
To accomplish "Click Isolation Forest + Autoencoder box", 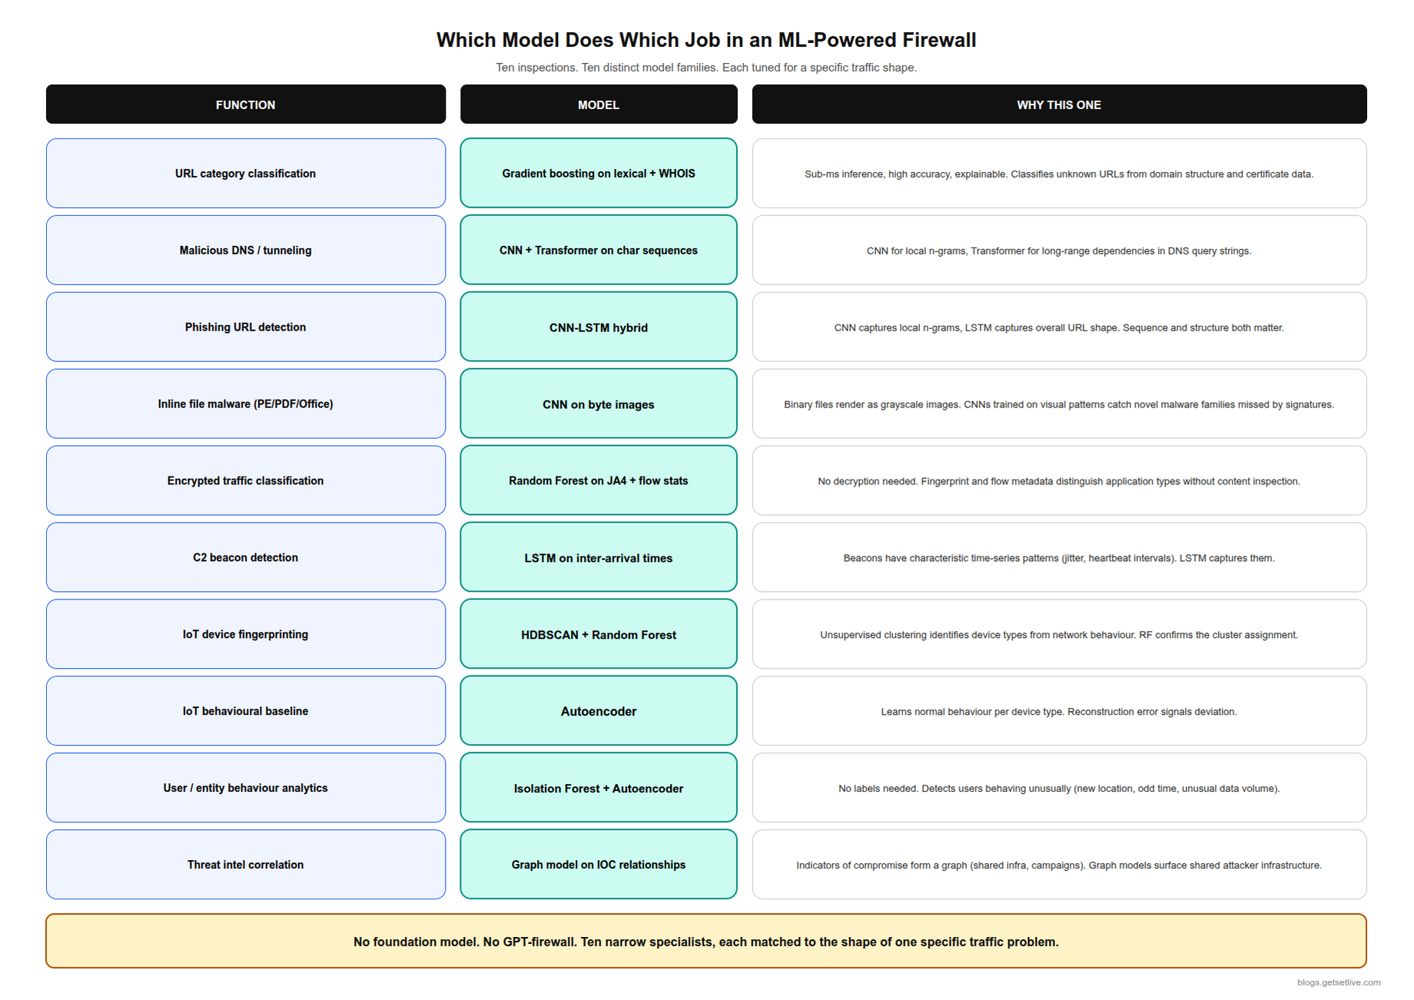I will tap(599, 788).
